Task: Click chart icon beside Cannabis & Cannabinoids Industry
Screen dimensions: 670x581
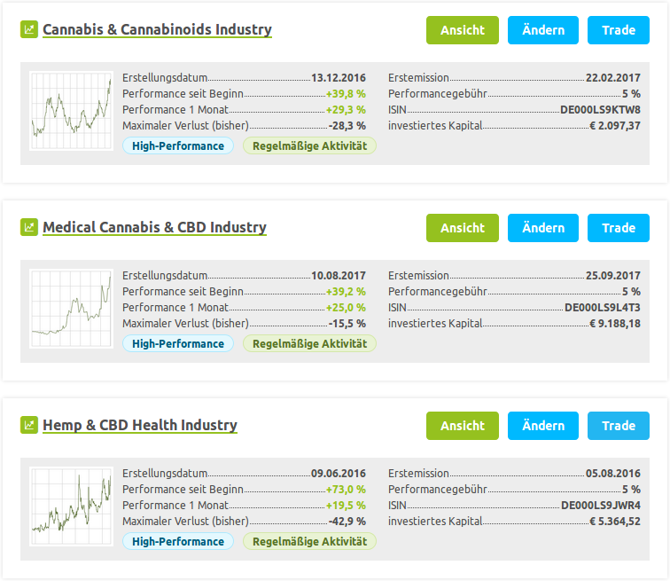Action: tap(29, 29)
